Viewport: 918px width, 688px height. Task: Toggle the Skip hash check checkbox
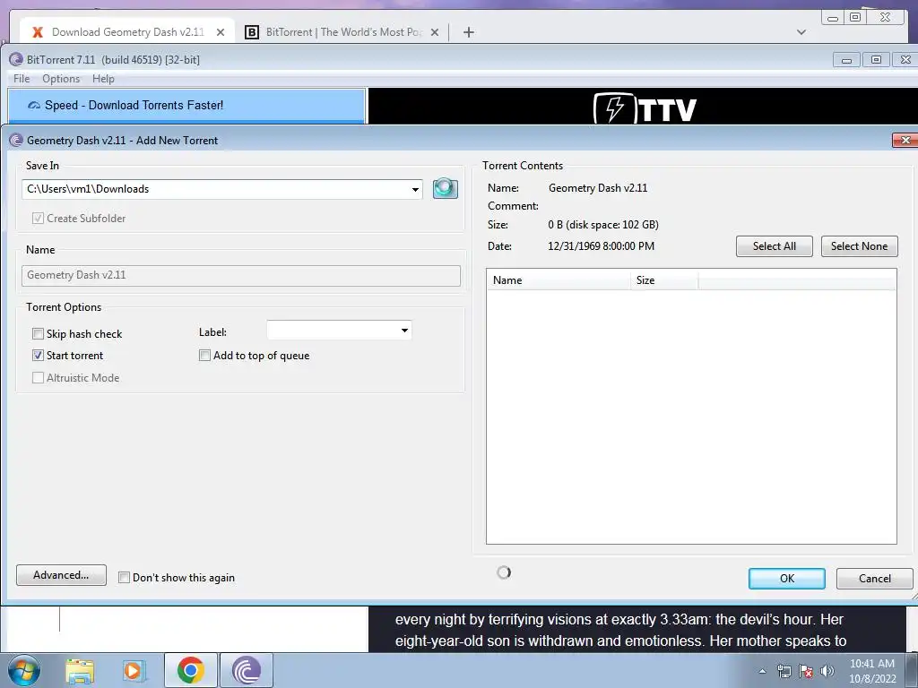(38, 333)
